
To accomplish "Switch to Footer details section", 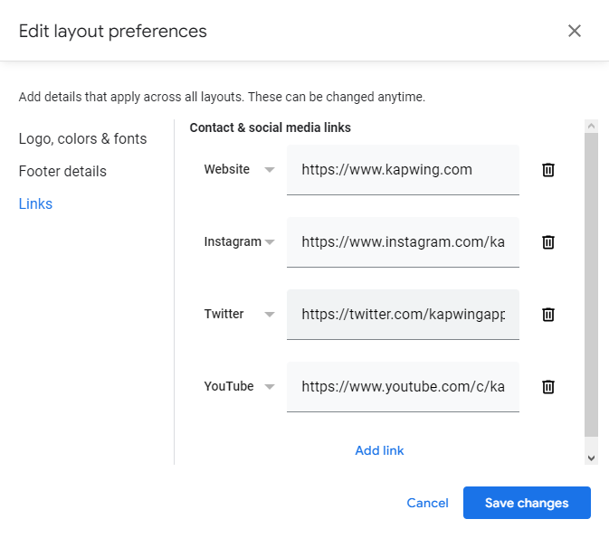I will pos(62,171).
